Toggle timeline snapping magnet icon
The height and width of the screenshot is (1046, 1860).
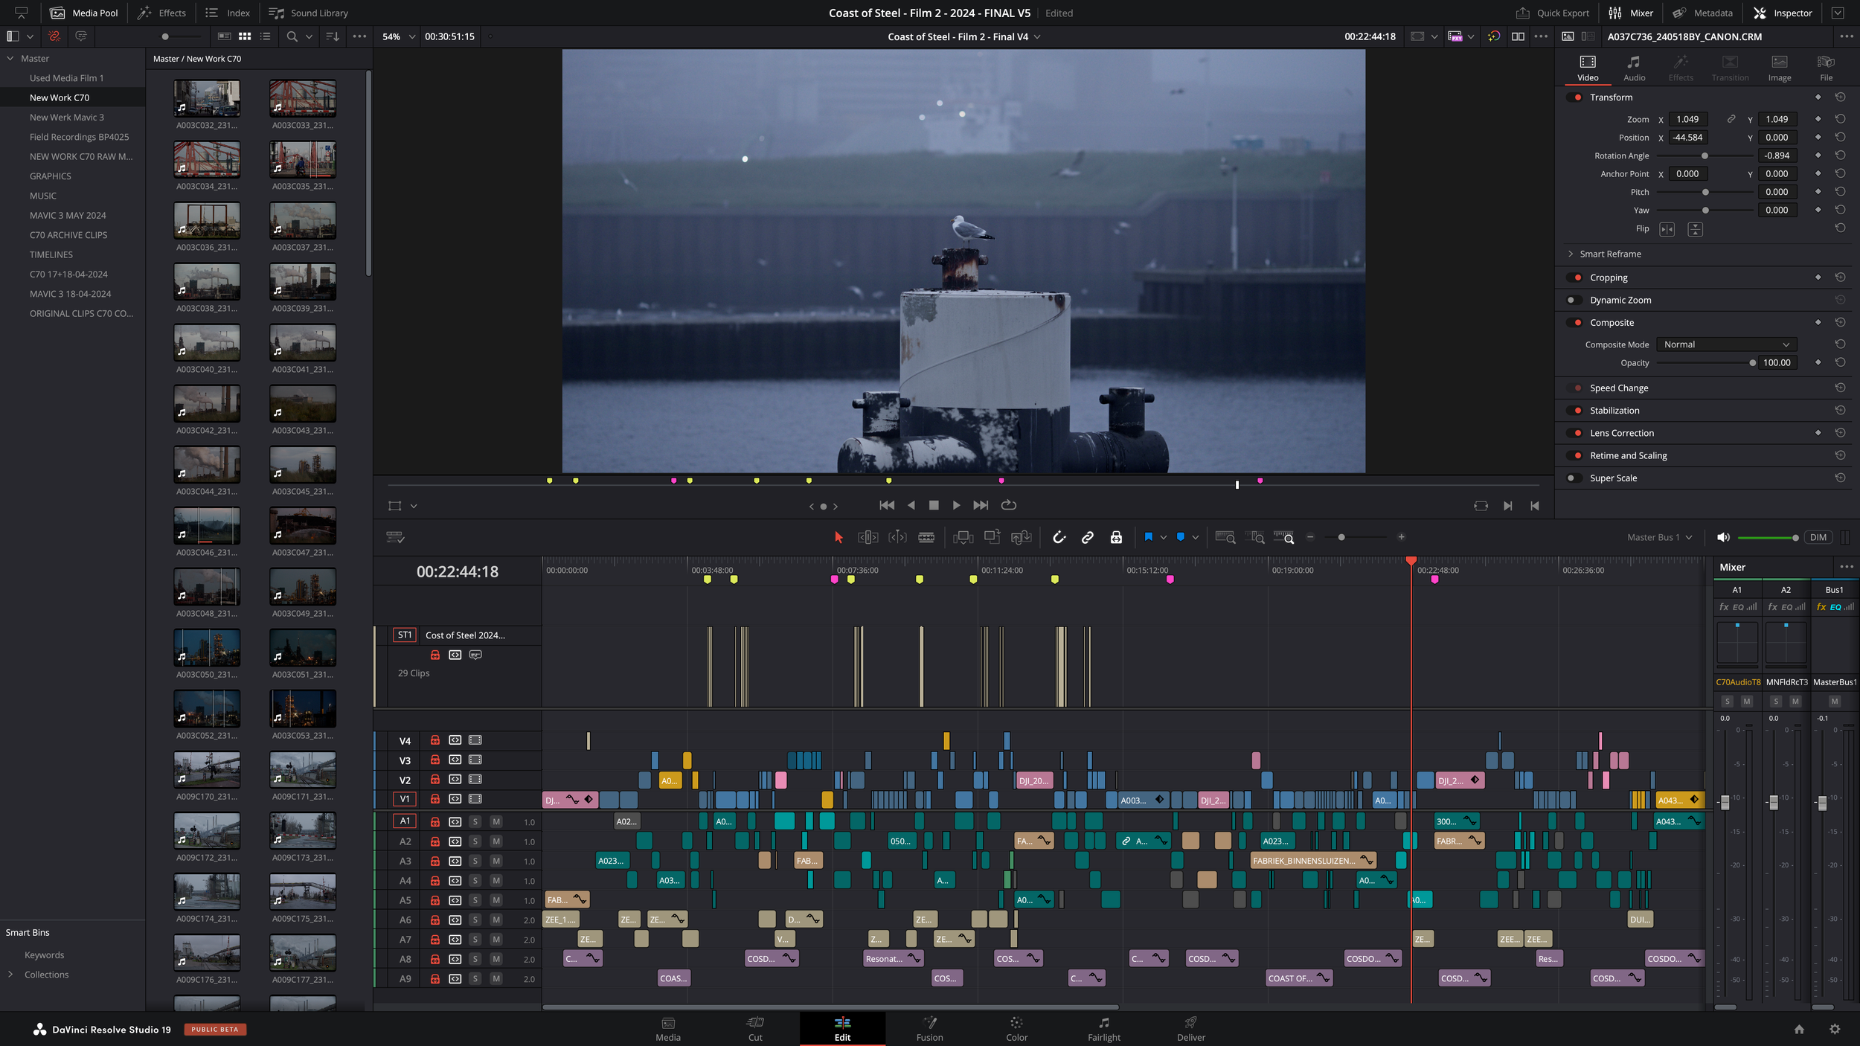[x=1059, y=537]
